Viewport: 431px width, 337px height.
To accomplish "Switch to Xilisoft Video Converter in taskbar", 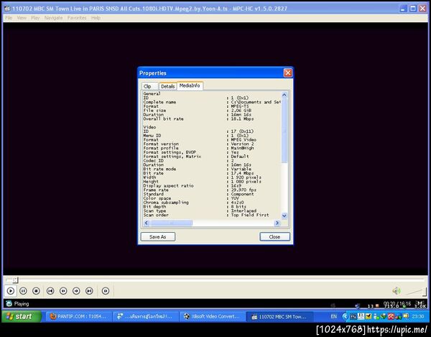I will pyautogui.click(x=212, y=316).
